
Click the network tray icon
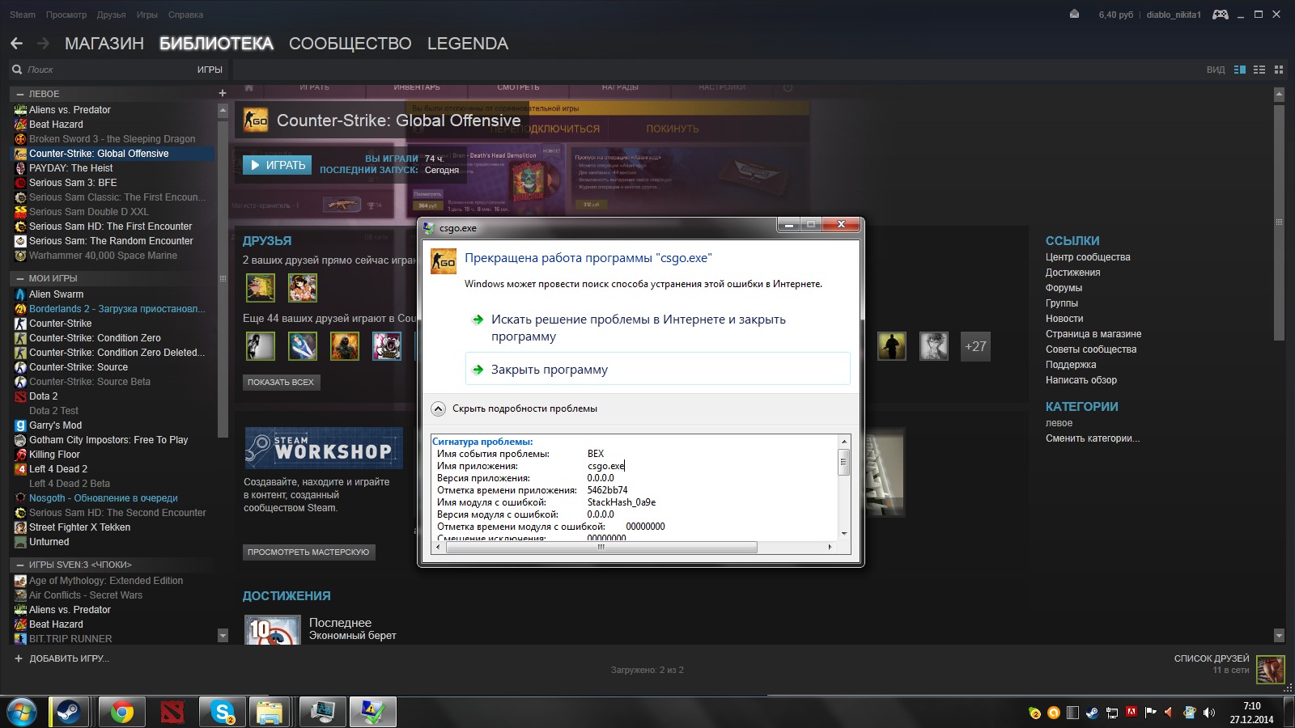(1112, 713)
